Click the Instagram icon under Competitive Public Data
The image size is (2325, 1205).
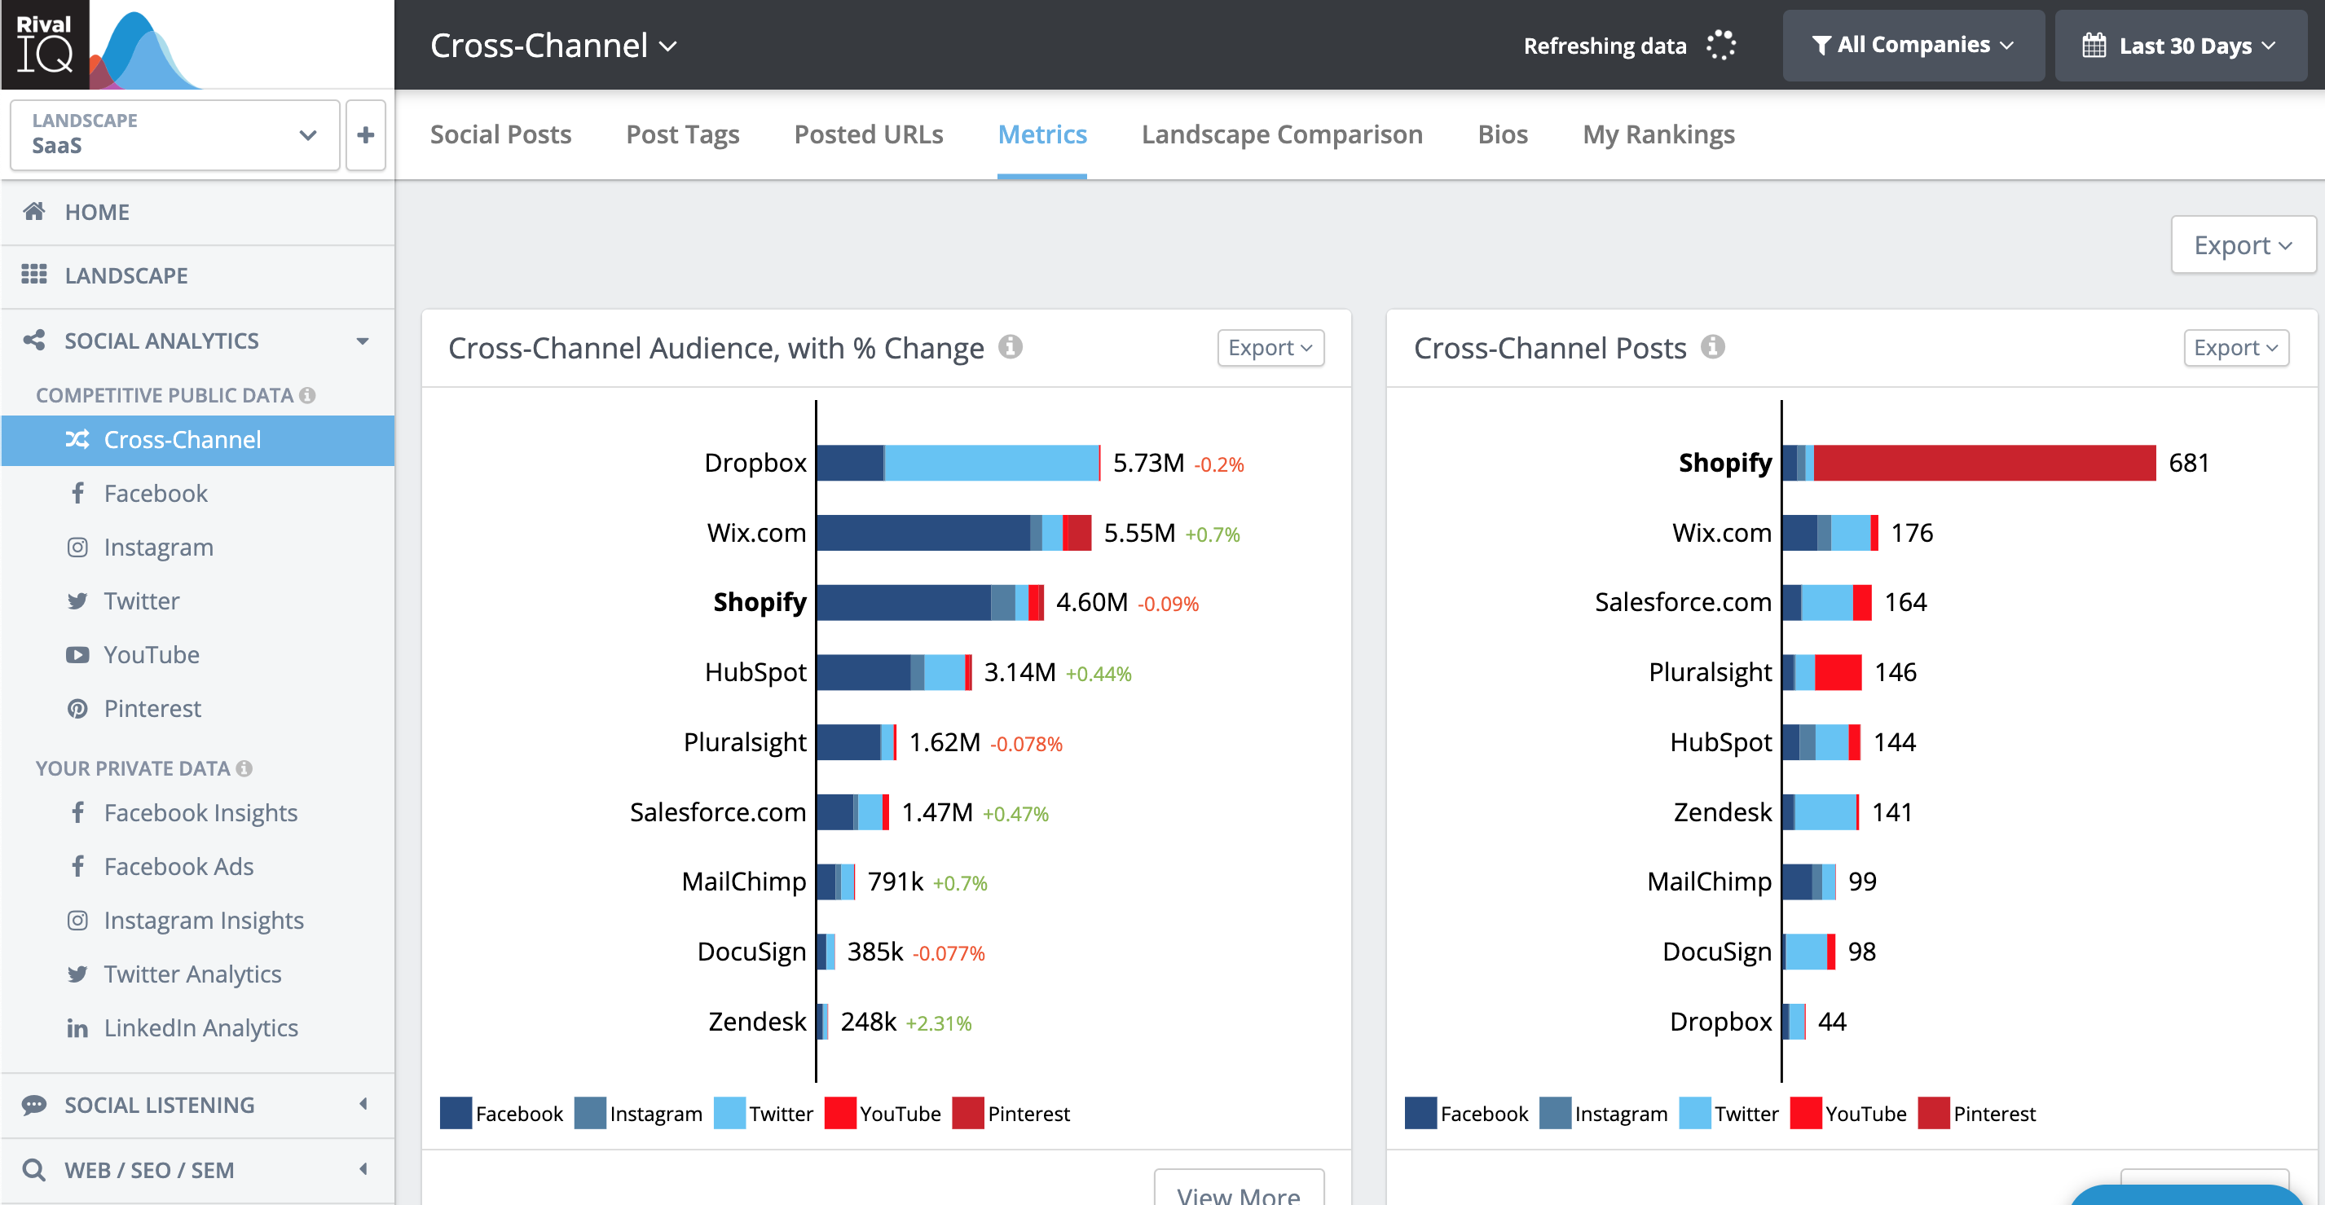[77, 547]
